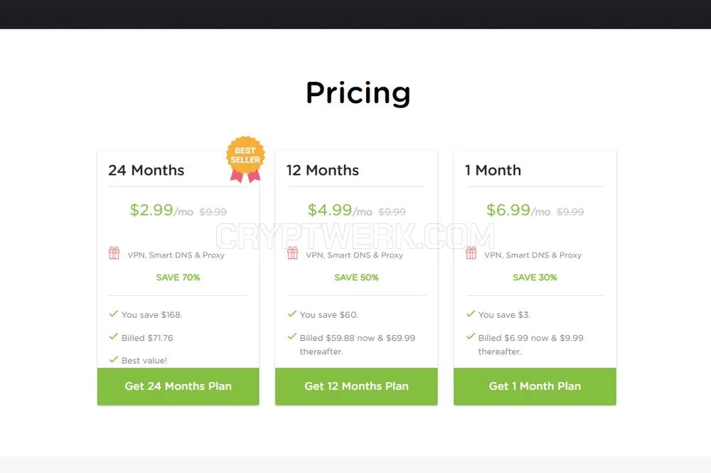Click checkmark beside You save $168
The width and height of the screenshot is (711, 473).
[x=113, y=314]
